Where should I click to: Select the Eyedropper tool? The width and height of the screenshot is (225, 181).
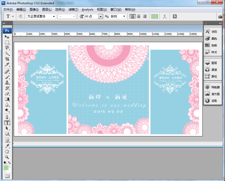click(7, 146)
